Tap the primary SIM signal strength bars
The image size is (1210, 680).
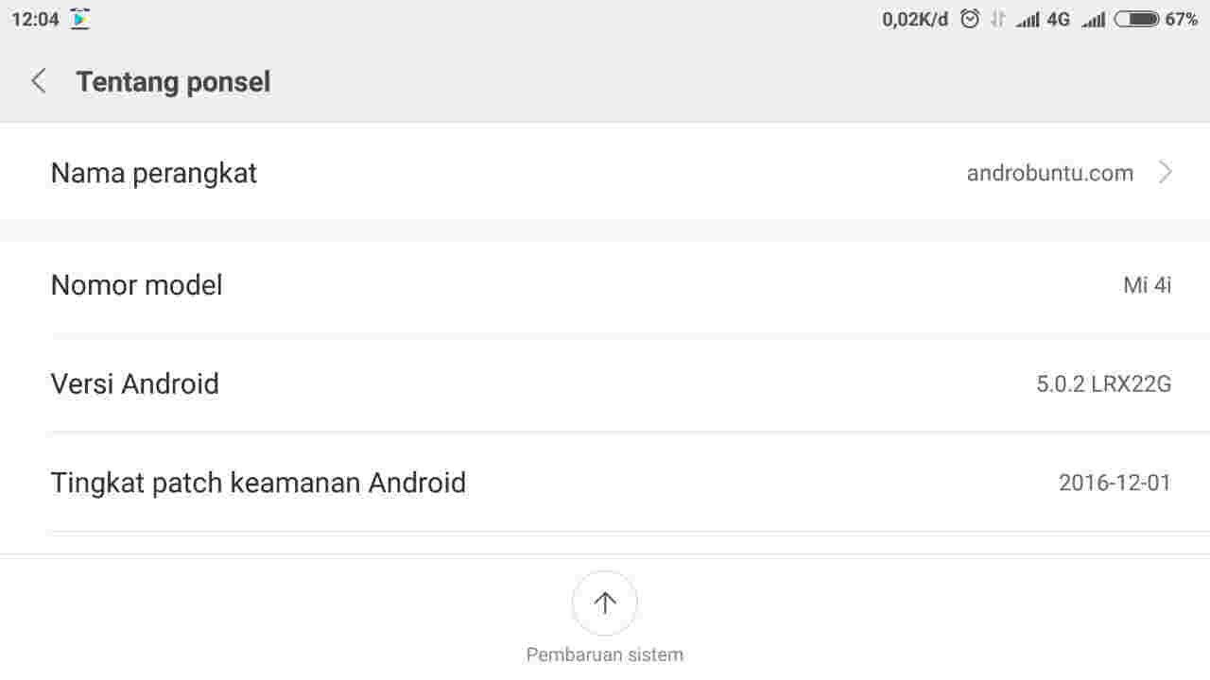pyautogui.click(x=1027, y=17)
